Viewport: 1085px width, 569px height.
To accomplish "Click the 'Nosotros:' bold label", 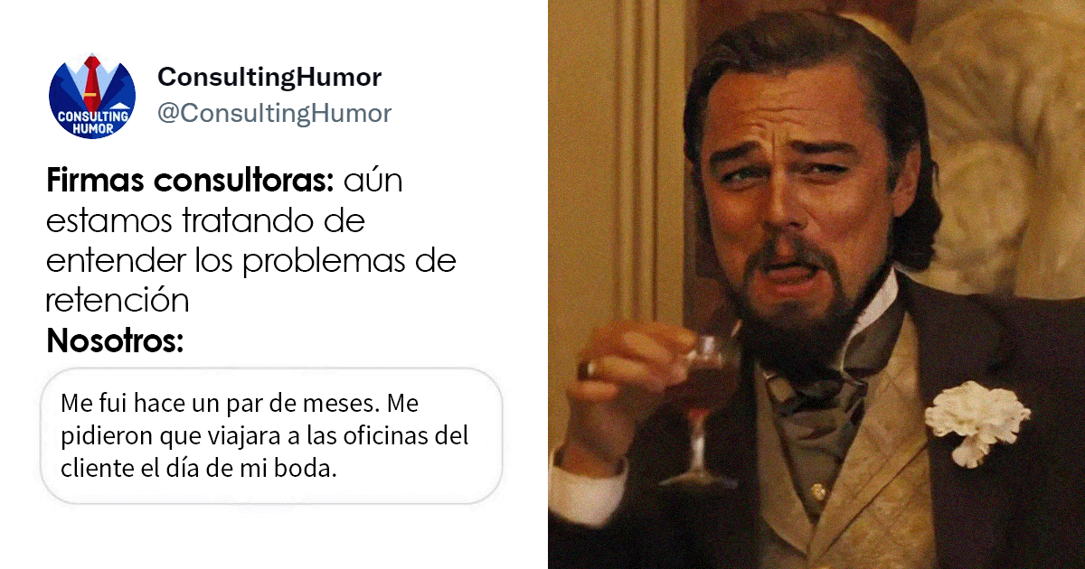I will click(115, 341).
